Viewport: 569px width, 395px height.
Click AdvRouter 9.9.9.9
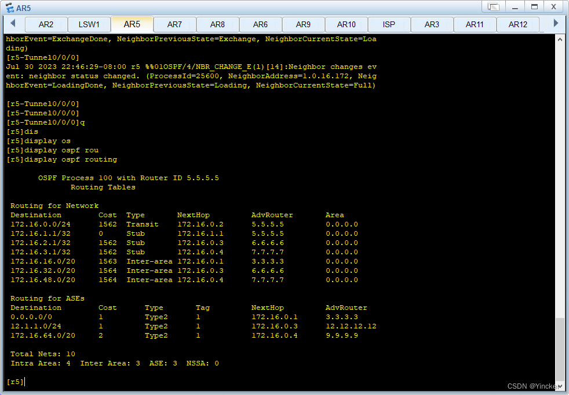pos(341,335)
